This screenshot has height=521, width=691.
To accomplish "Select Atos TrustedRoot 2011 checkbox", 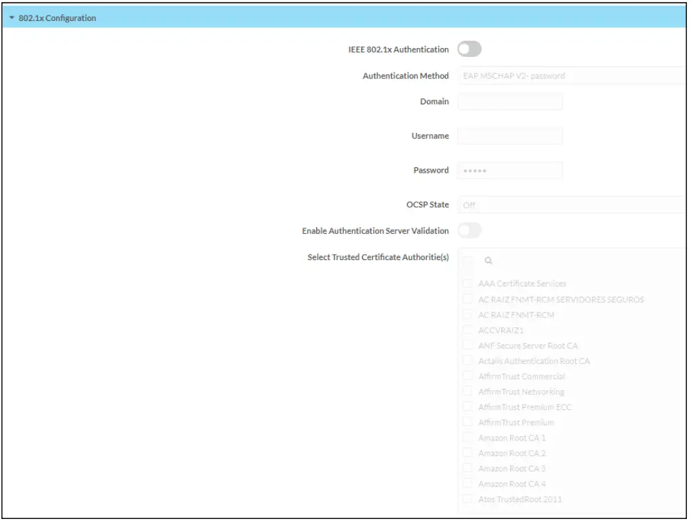I will tap(467, 499).
